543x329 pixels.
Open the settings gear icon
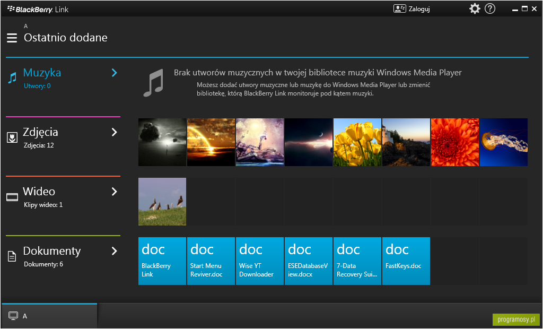(475, 8)
